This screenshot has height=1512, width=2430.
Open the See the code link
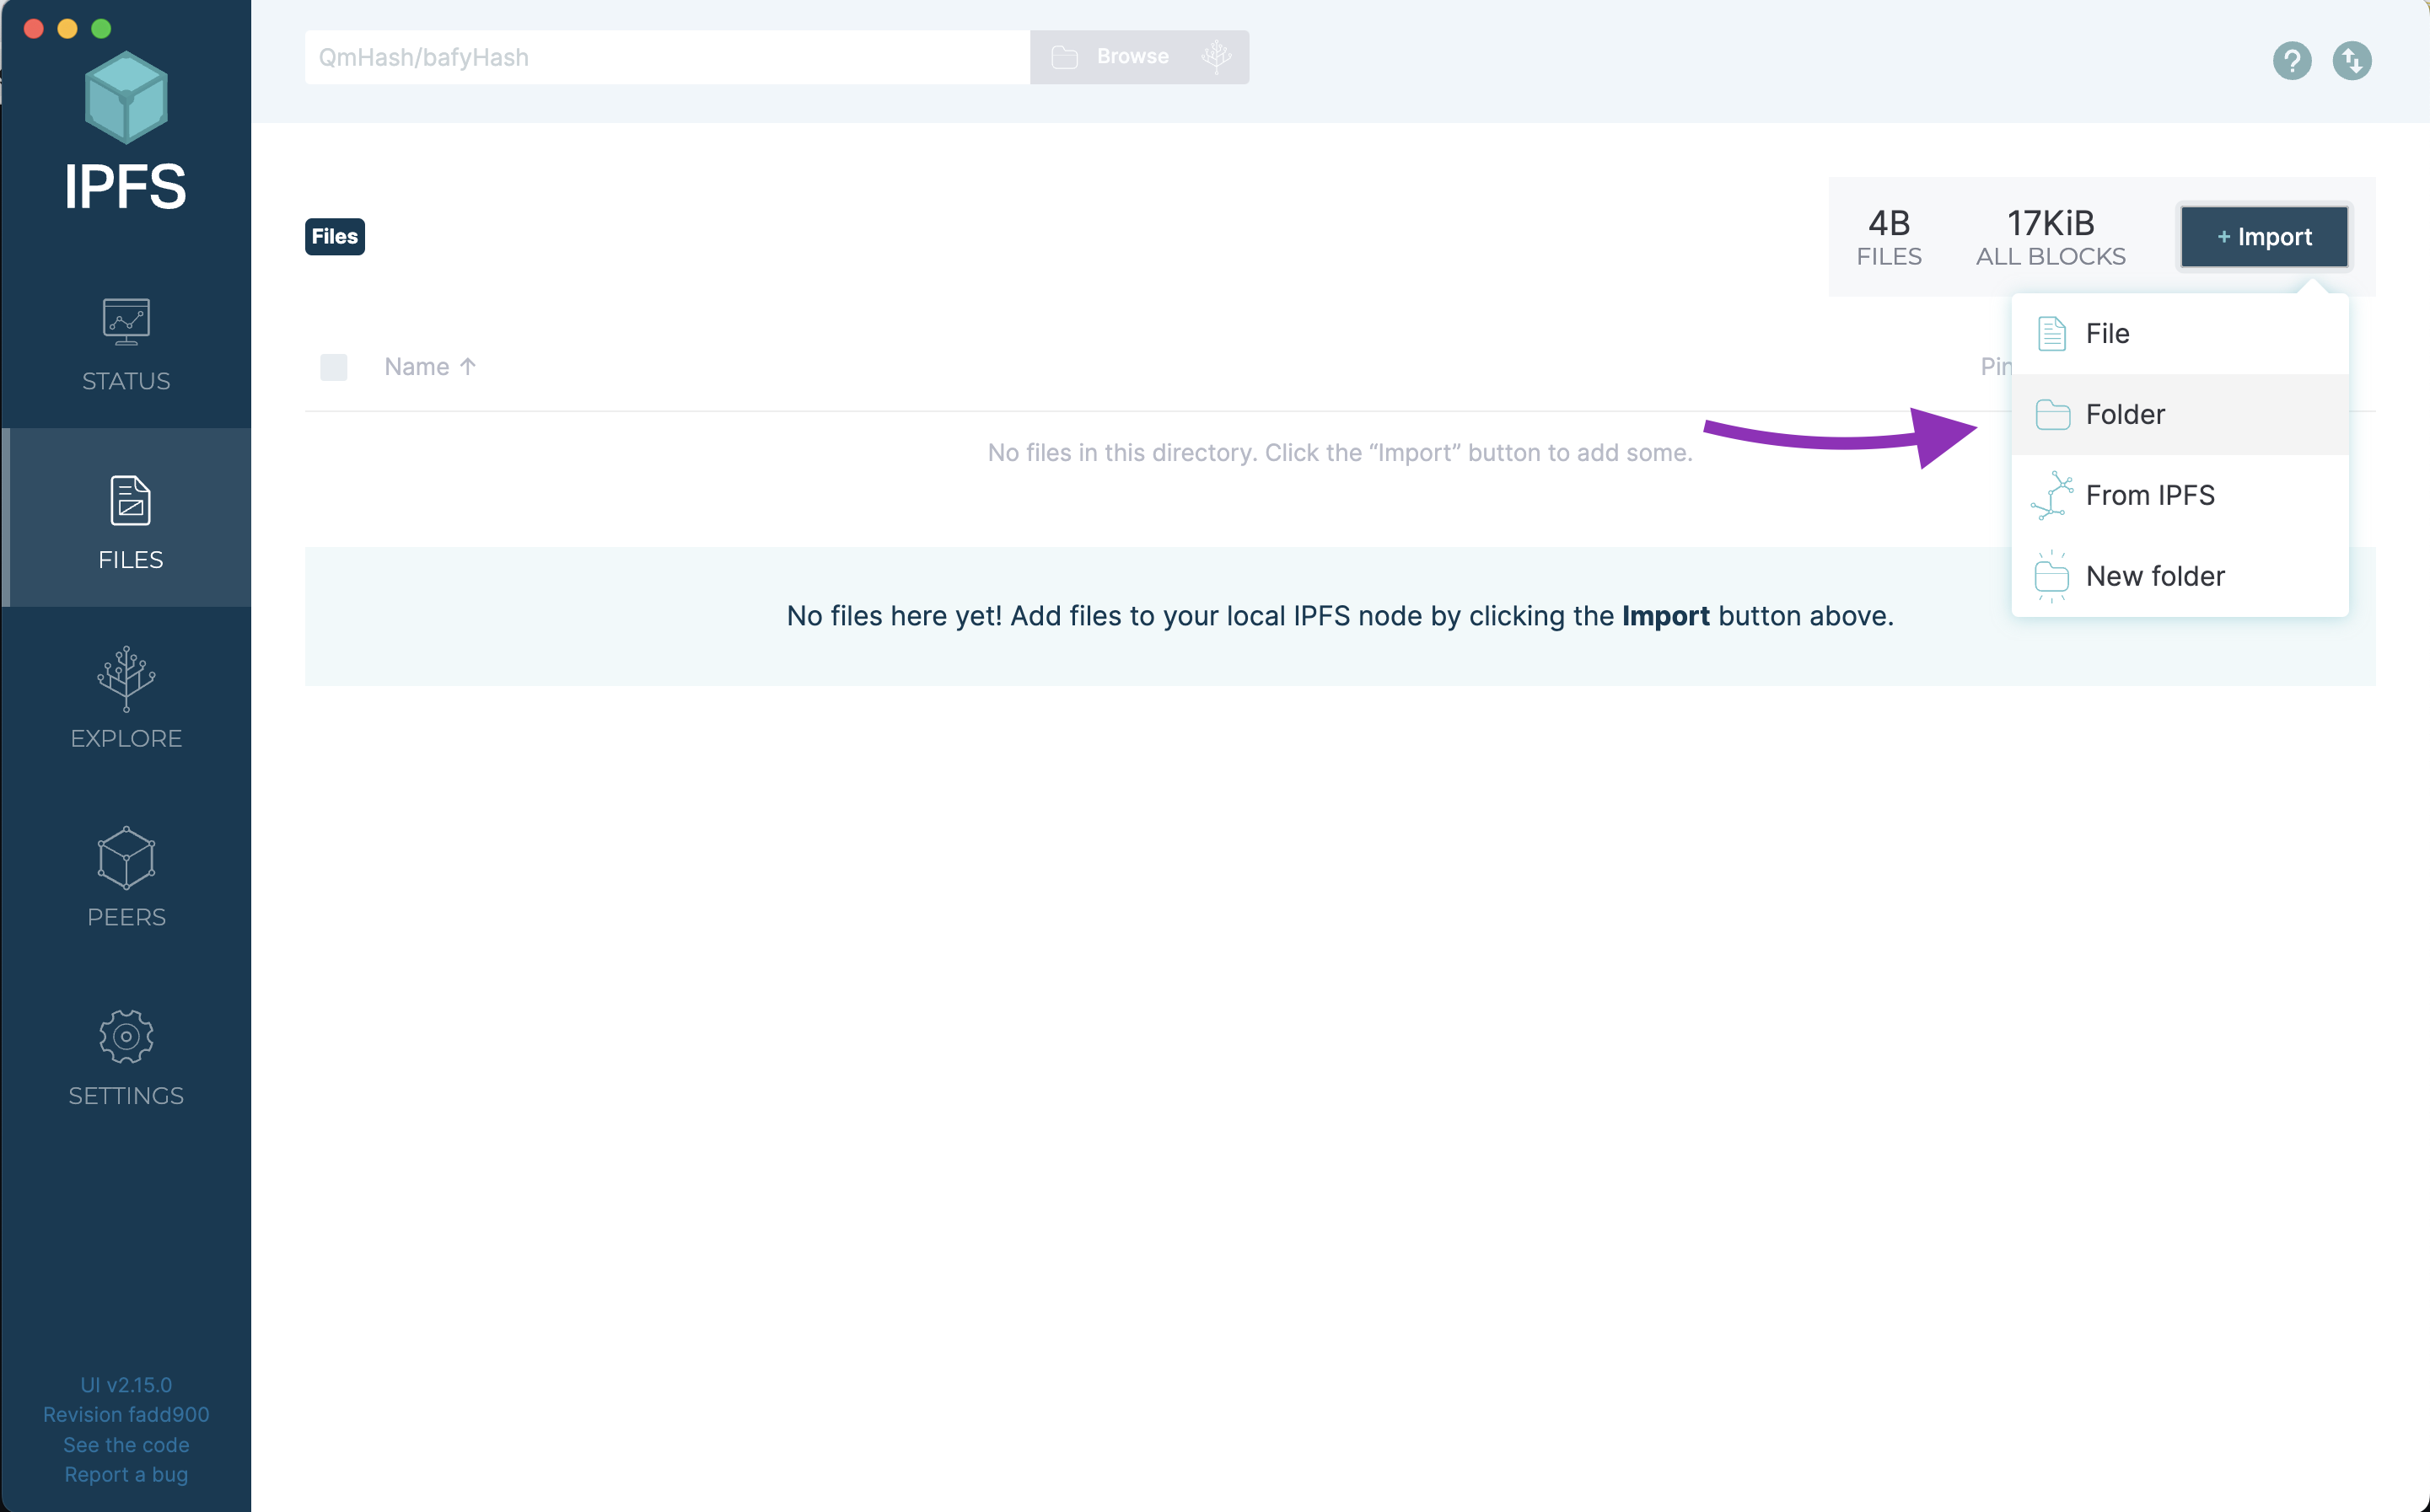click(126, 1445)
